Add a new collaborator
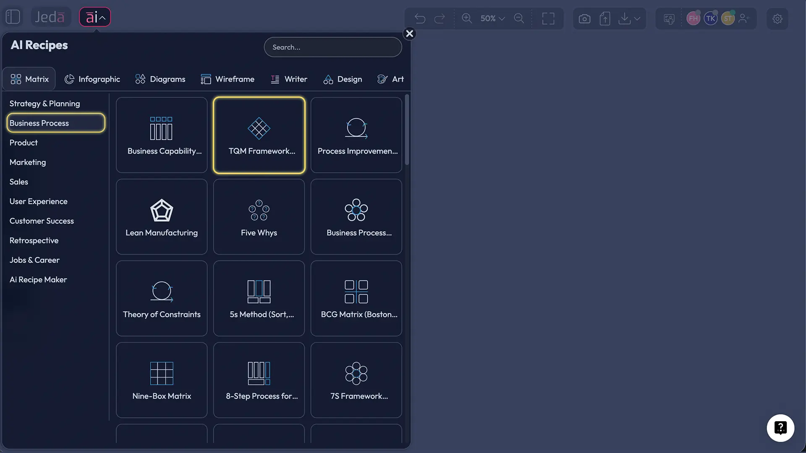This screenshot has width=806, height=453. [x=745, y=18]
